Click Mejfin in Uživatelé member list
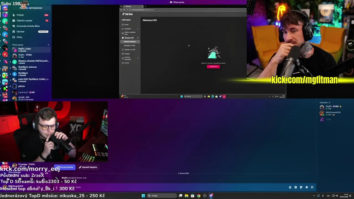354x199 pixels. (330, 107)
